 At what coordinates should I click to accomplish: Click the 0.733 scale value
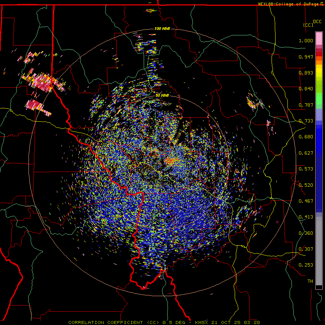[306, 121]
